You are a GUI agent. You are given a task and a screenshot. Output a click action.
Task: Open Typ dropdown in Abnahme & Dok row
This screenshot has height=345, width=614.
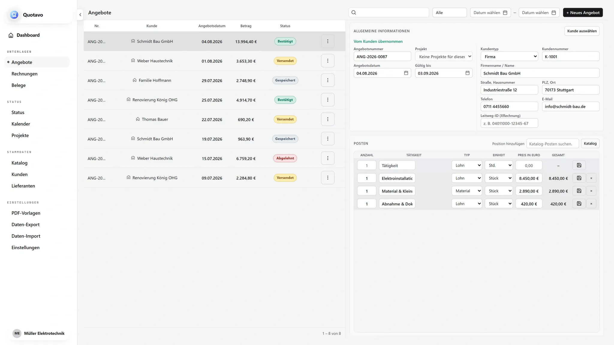(467, 204)
